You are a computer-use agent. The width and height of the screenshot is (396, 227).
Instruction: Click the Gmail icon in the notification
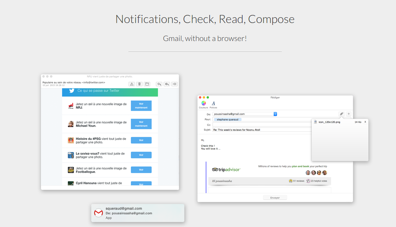click(99, 213)
